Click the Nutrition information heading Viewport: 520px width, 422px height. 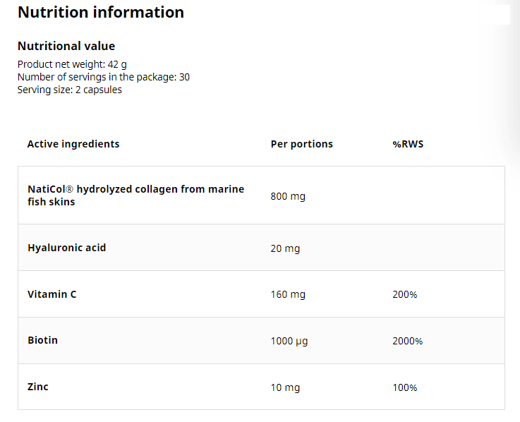[x=100, y=12]
